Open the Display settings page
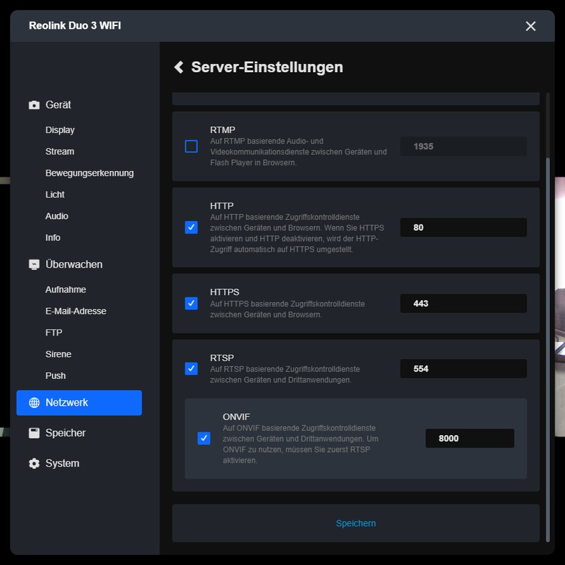Viewport: 565px width, 565px height. [60, 130]
